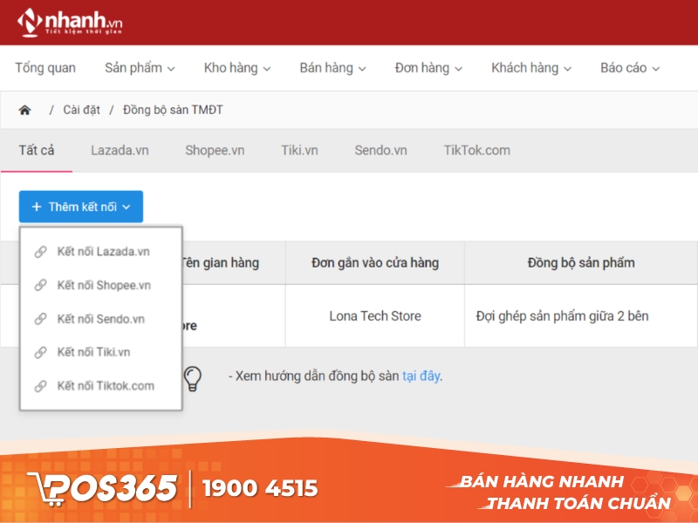Expand the Báo cáo menu
Screen dimensions: 698x523
pos(630,68)
